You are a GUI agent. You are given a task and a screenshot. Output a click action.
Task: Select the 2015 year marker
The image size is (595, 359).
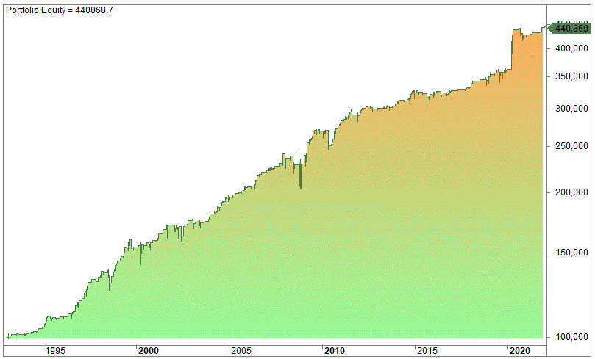[x=427, y=351]
